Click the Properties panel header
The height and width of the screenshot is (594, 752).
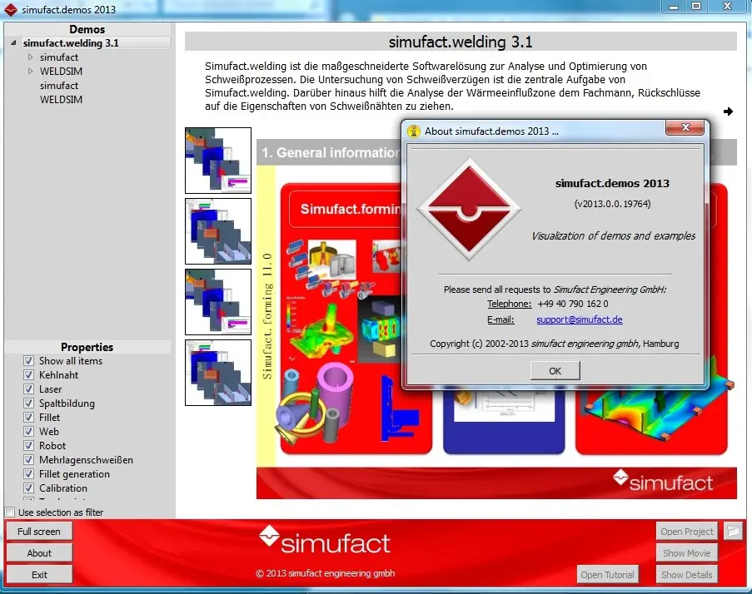click(x=87, y=347)
